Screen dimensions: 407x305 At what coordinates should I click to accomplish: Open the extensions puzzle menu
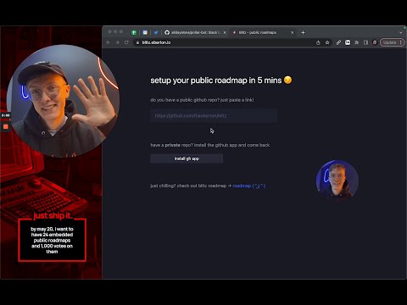(357, 42)
